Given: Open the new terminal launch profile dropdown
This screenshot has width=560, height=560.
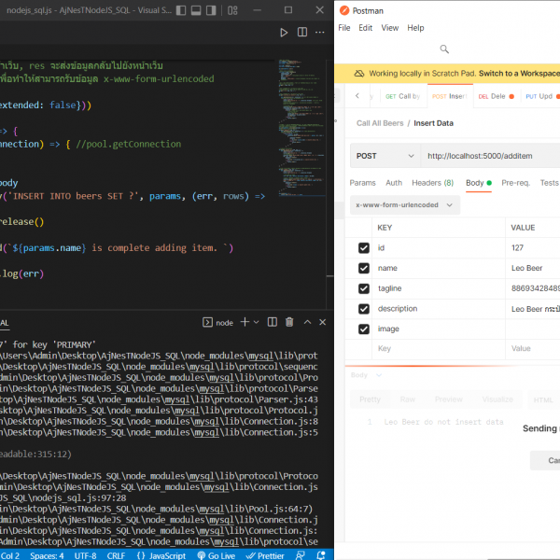Looking at the screenshot, I should (257, 322).
